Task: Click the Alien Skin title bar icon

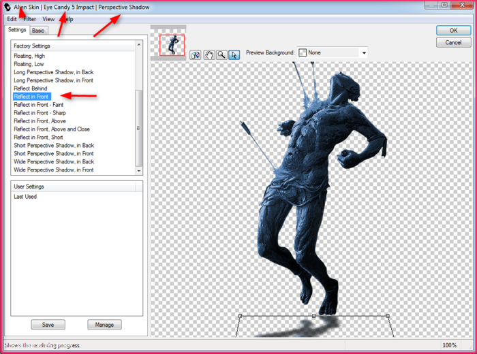Action: (7, 7)
